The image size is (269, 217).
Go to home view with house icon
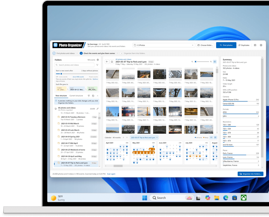(x=112, y=62)
